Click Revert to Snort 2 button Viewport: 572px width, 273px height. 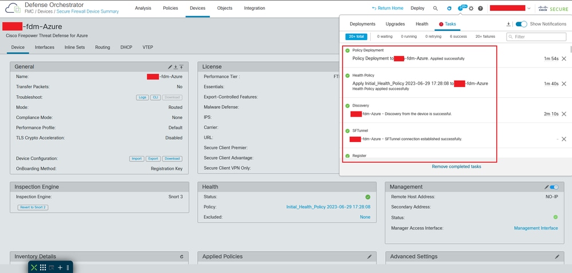pos(33,207)
